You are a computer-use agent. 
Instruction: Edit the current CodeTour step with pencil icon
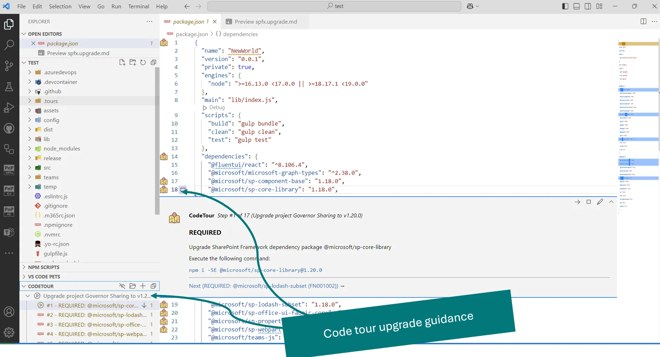(x=600, y=202)
